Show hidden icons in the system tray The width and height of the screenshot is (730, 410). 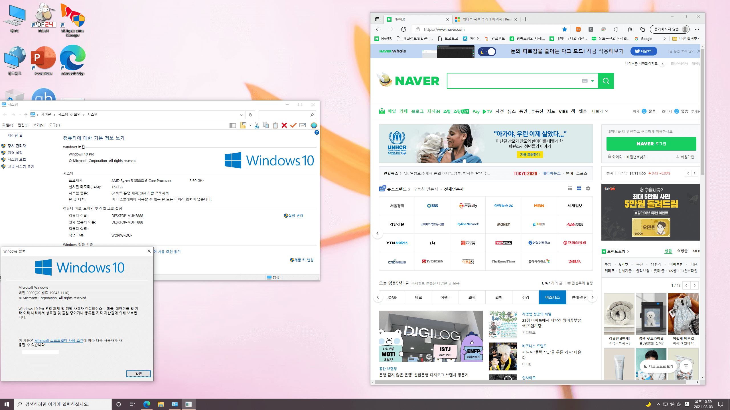658,404
